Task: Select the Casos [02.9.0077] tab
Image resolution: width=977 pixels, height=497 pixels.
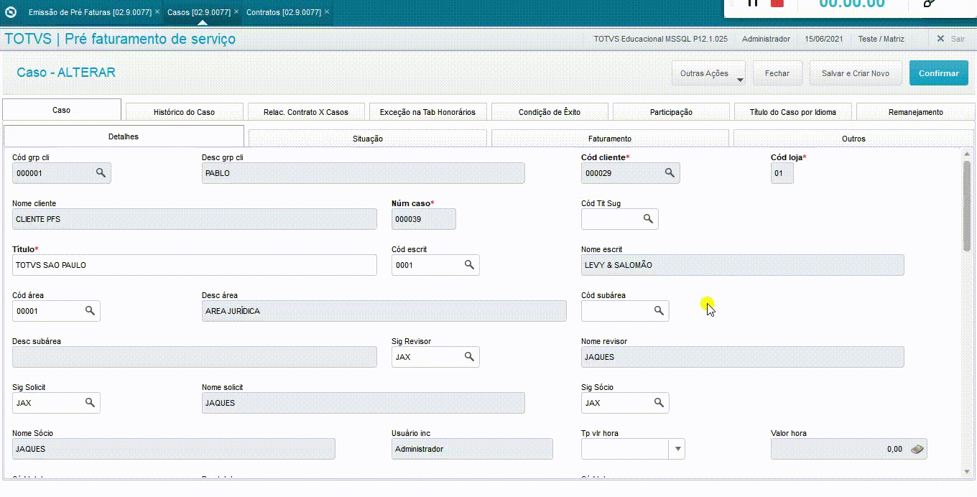Action: (199, 12)
